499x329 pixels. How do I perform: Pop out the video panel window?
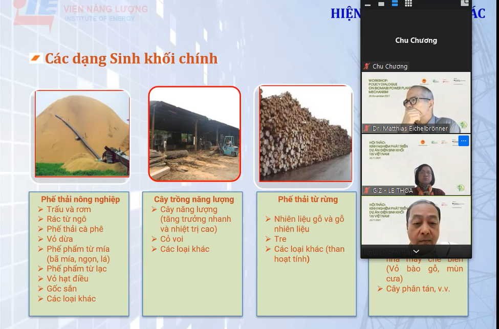click(465, 4)
